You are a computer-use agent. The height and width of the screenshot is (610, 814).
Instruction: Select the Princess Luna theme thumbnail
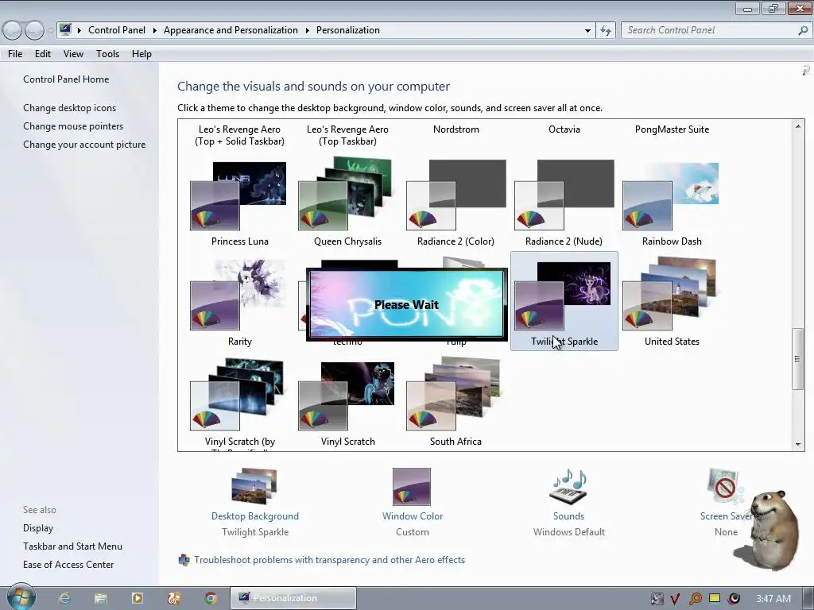point(238,196)
